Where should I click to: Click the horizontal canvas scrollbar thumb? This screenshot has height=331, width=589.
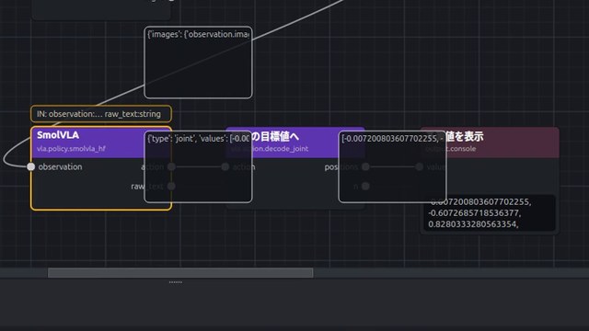180,273
